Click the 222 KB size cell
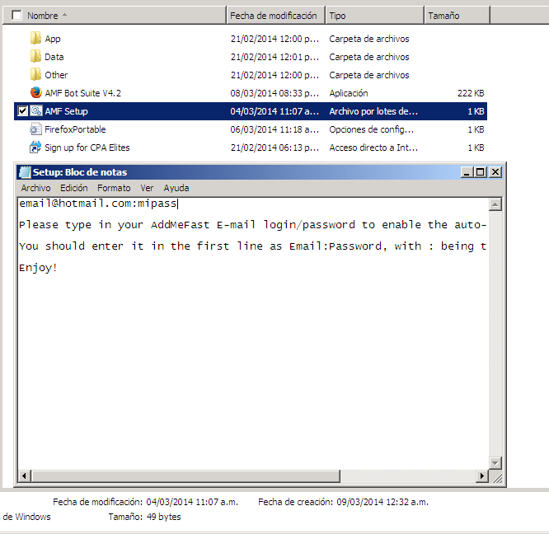Image resolution: width=549 pixels, height=534 pixels. (x=471, y=93)
